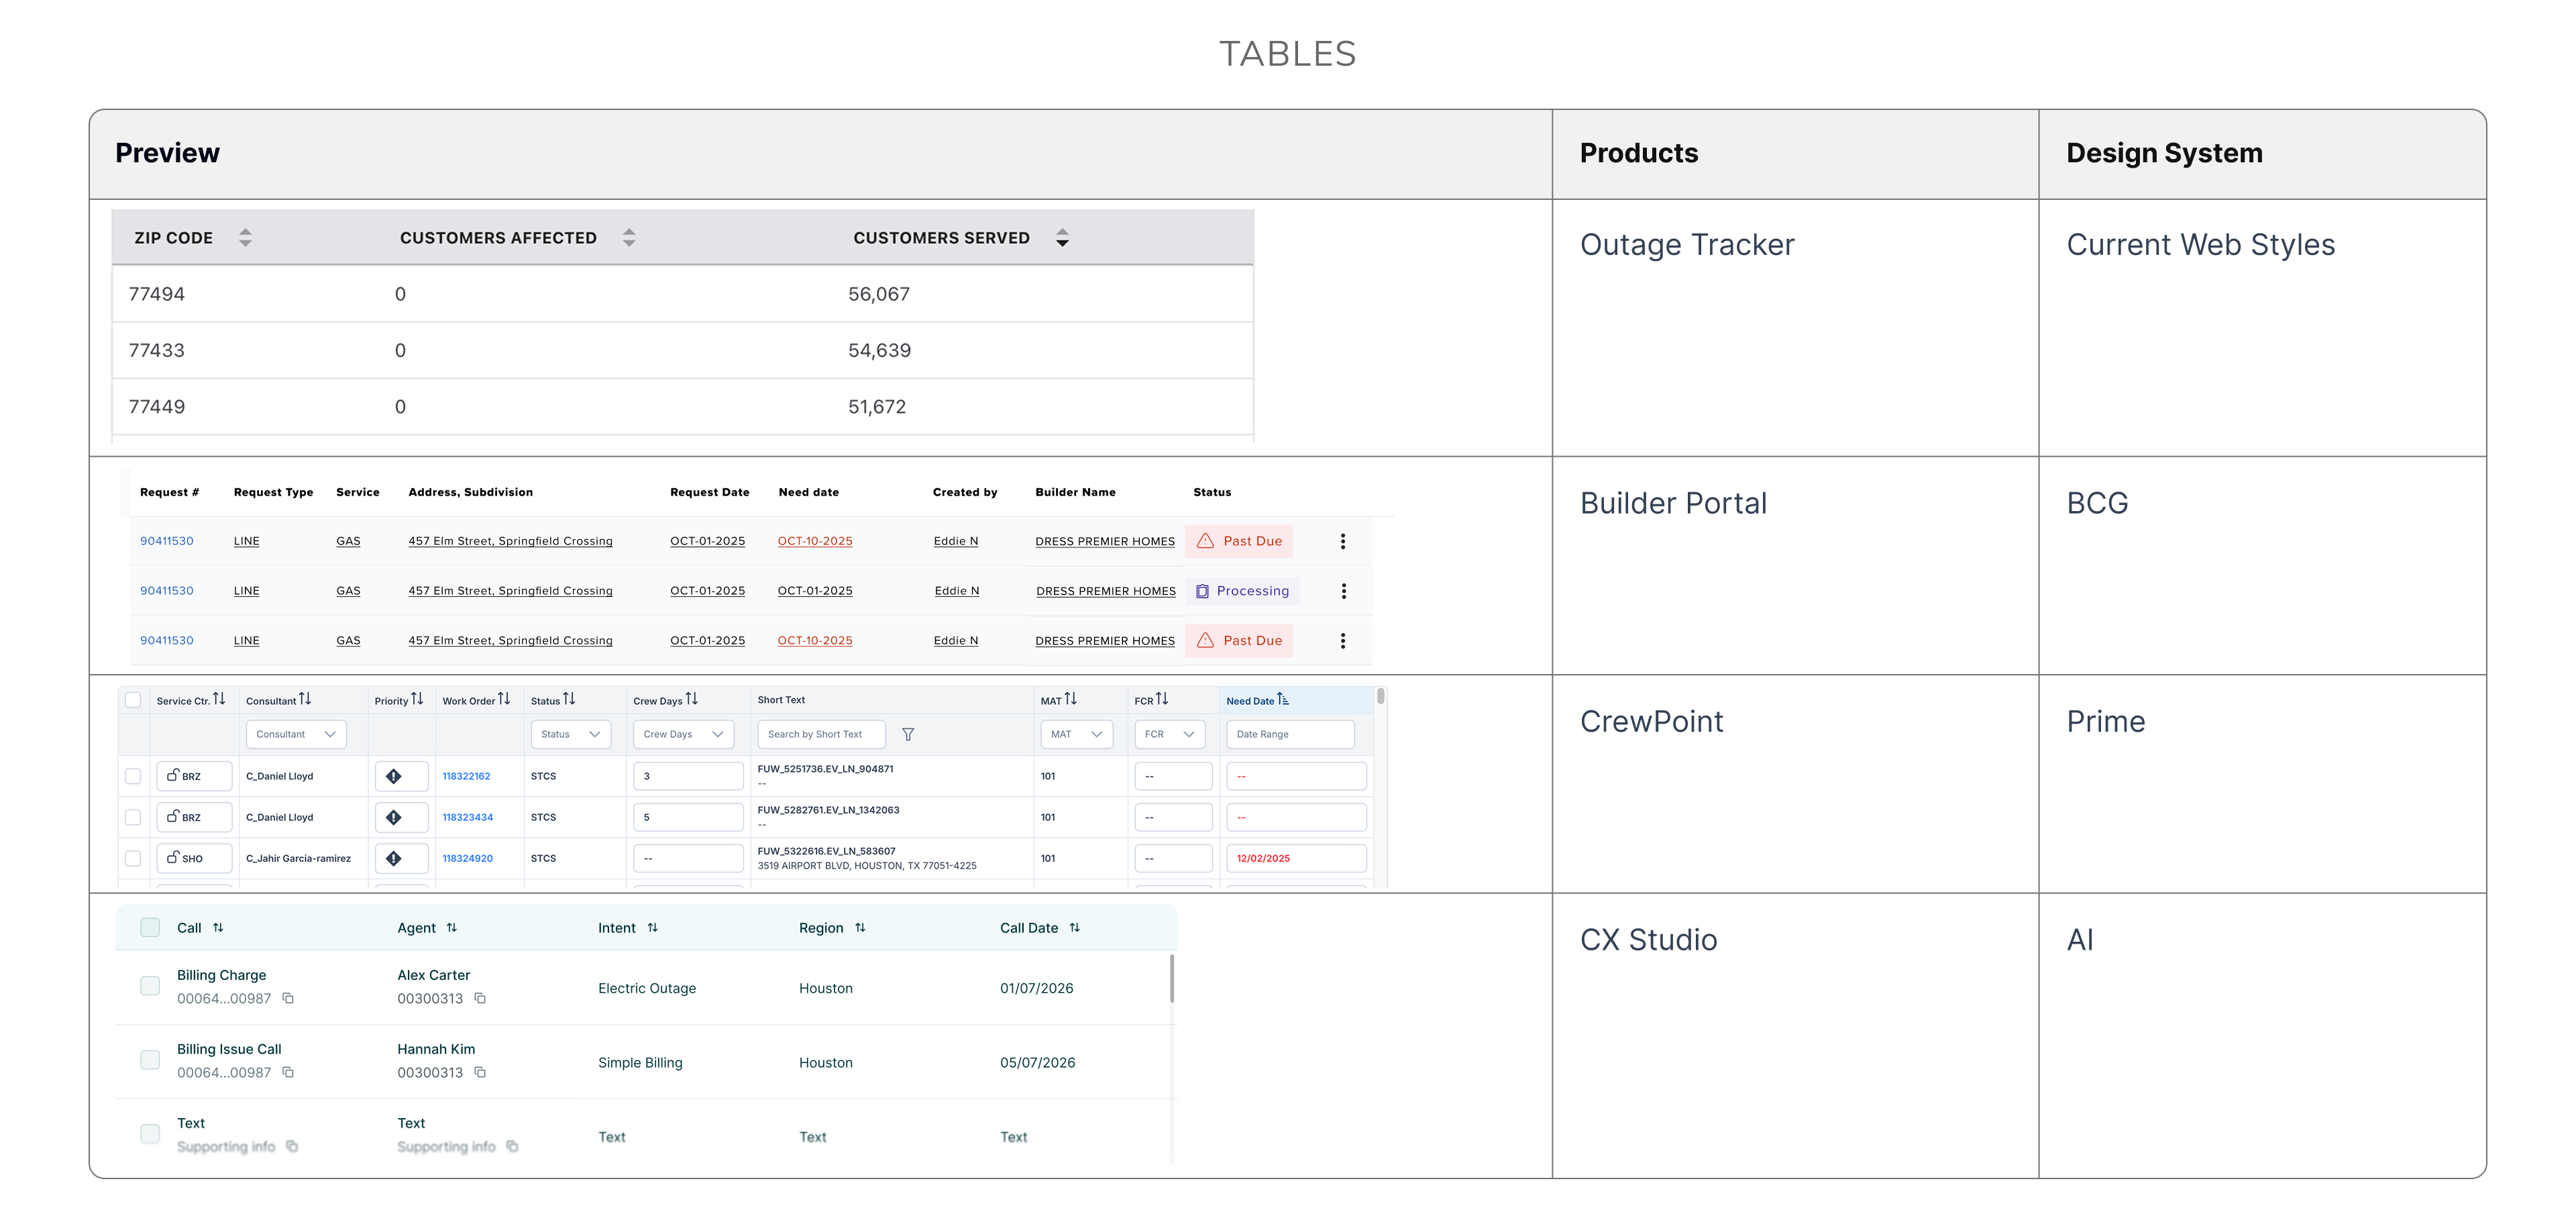Image resolution: width=2576 pixels, height=1210 pixels.
Task: Toggle CrewPoint header select-all checkbox
Action: (133, 700)
